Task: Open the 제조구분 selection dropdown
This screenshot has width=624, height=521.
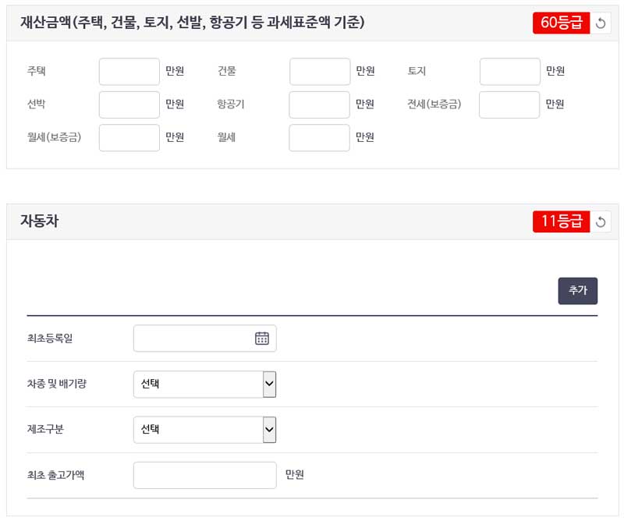Action: (x=204, y=429)
